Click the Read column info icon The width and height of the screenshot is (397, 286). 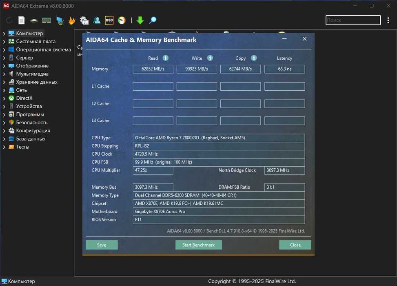[166, 58]
